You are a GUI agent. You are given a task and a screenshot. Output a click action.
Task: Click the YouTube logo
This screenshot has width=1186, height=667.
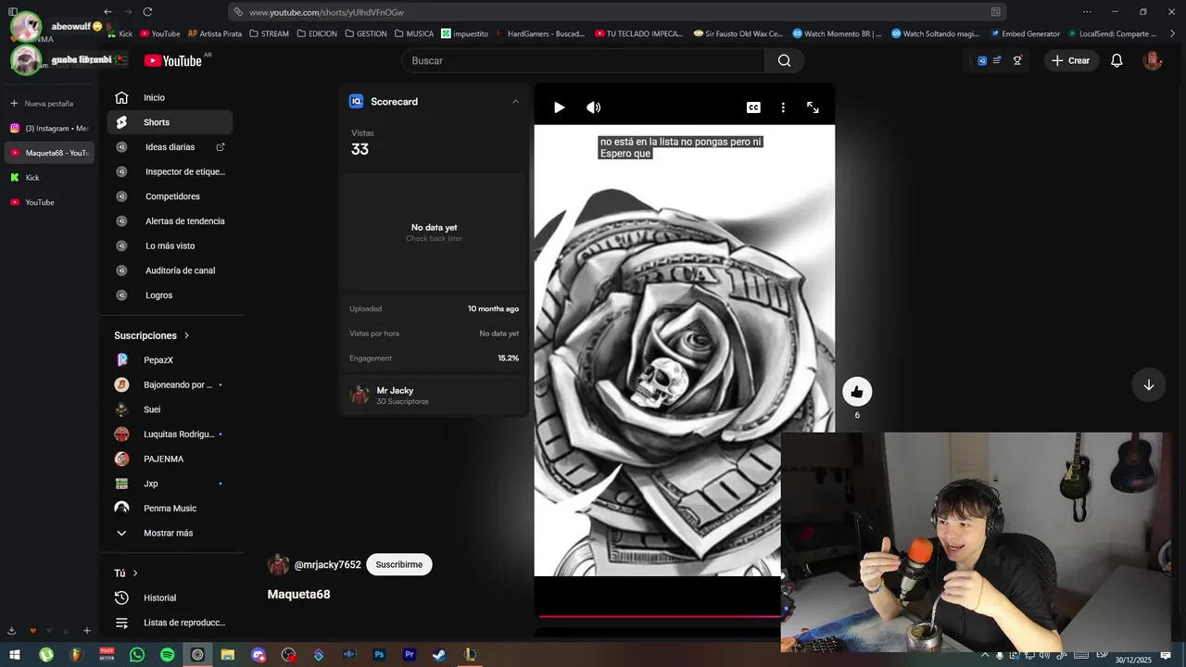click(173, 60)
